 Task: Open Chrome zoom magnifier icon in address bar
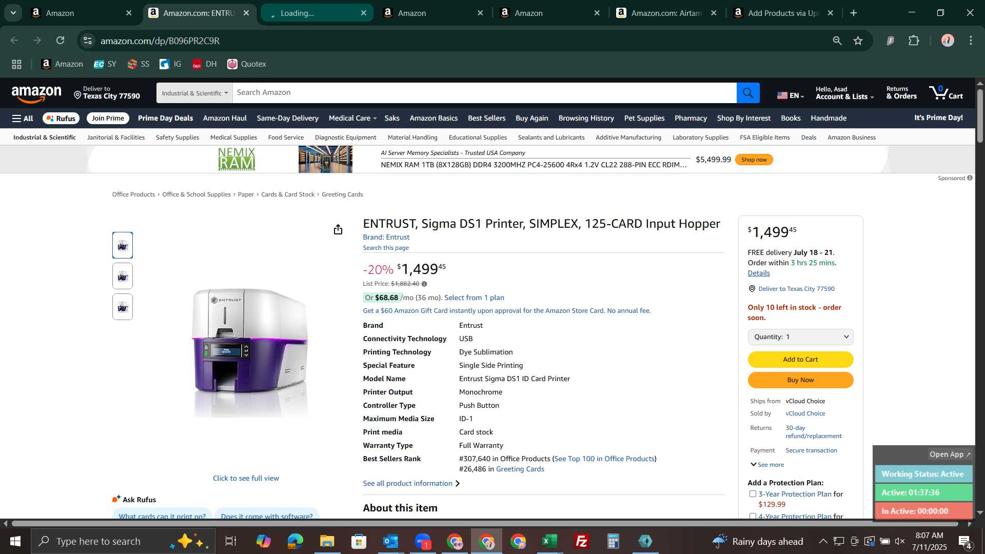(837, 41)
